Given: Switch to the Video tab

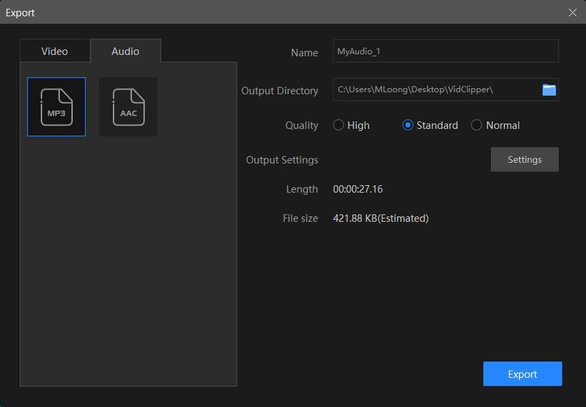Looking at the screenshot, I should tap(55, 51).
